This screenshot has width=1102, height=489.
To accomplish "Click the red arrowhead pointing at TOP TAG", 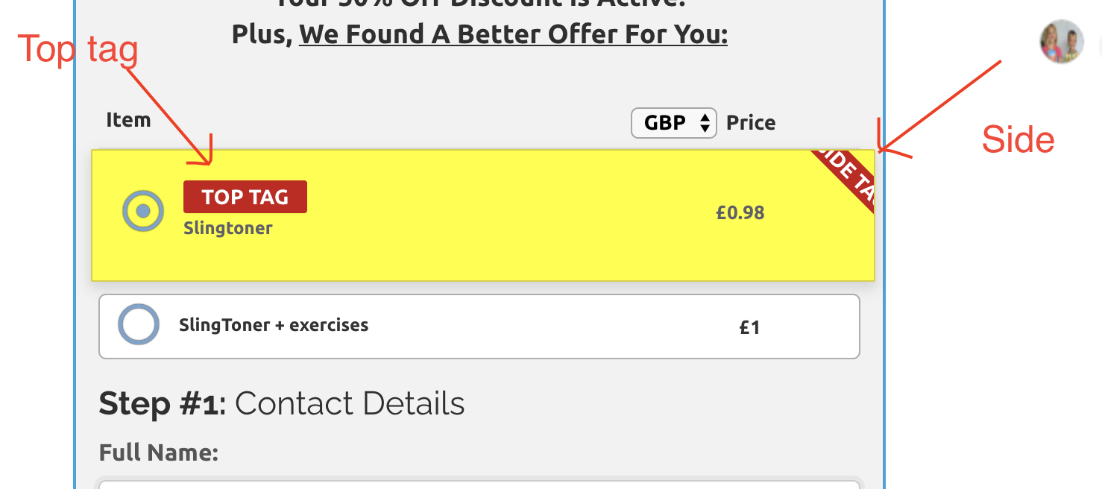I will coord(207,158).
